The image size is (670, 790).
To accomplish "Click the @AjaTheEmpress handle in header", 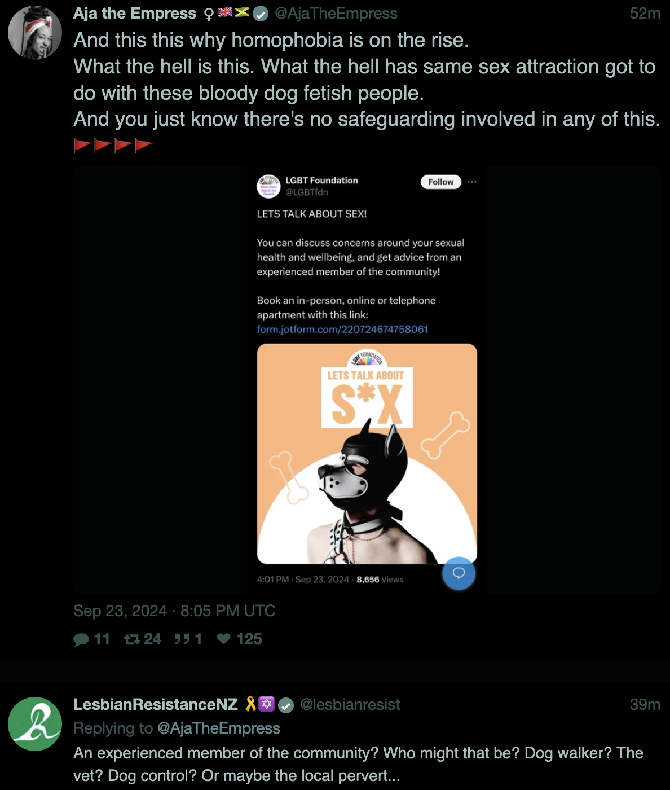I will click(336, 14).
